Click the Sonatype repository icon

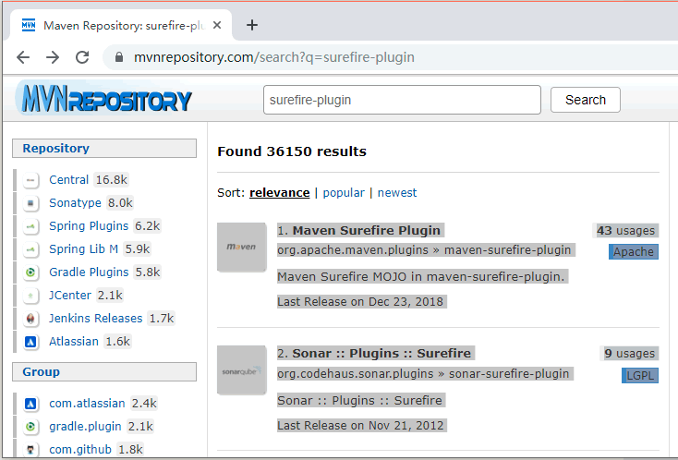31,203
